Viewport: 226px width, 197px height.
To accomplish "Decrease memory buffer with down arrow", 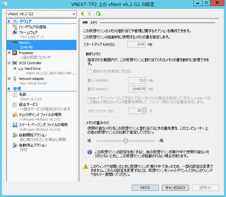I will tap(144, 112).
